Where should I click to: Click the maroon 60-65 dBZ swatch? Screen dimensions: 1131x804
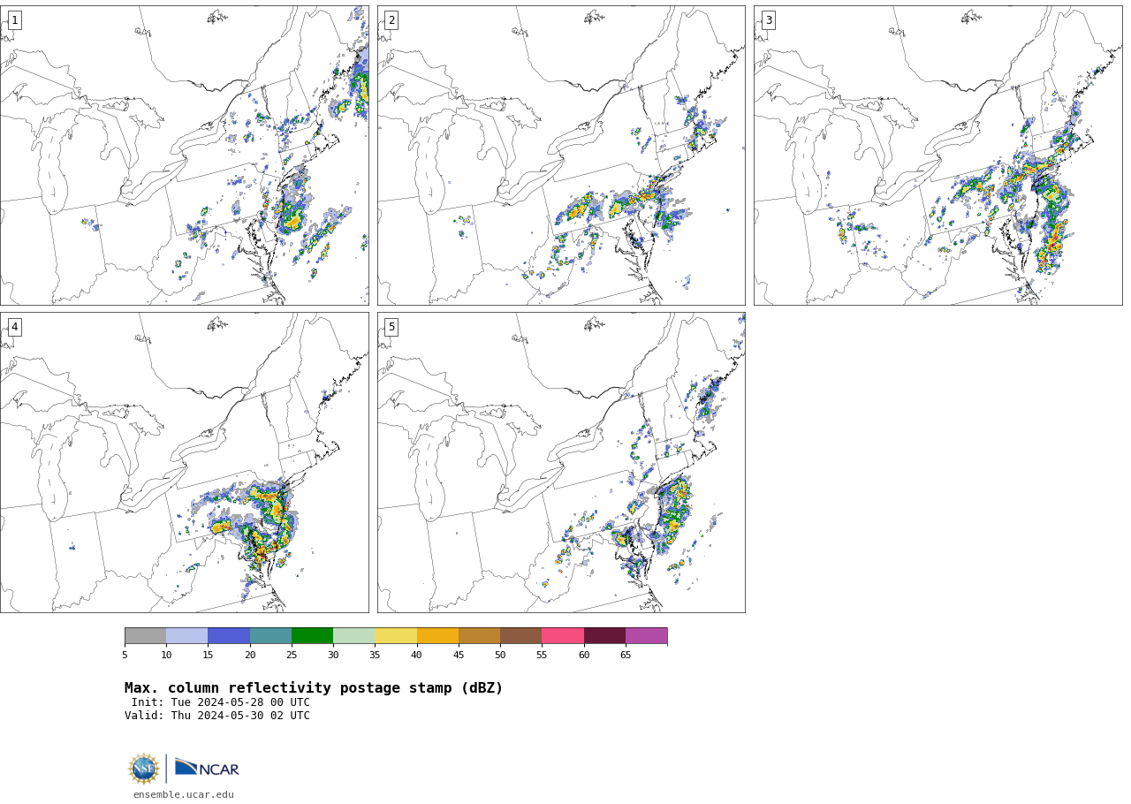[604, 636]
